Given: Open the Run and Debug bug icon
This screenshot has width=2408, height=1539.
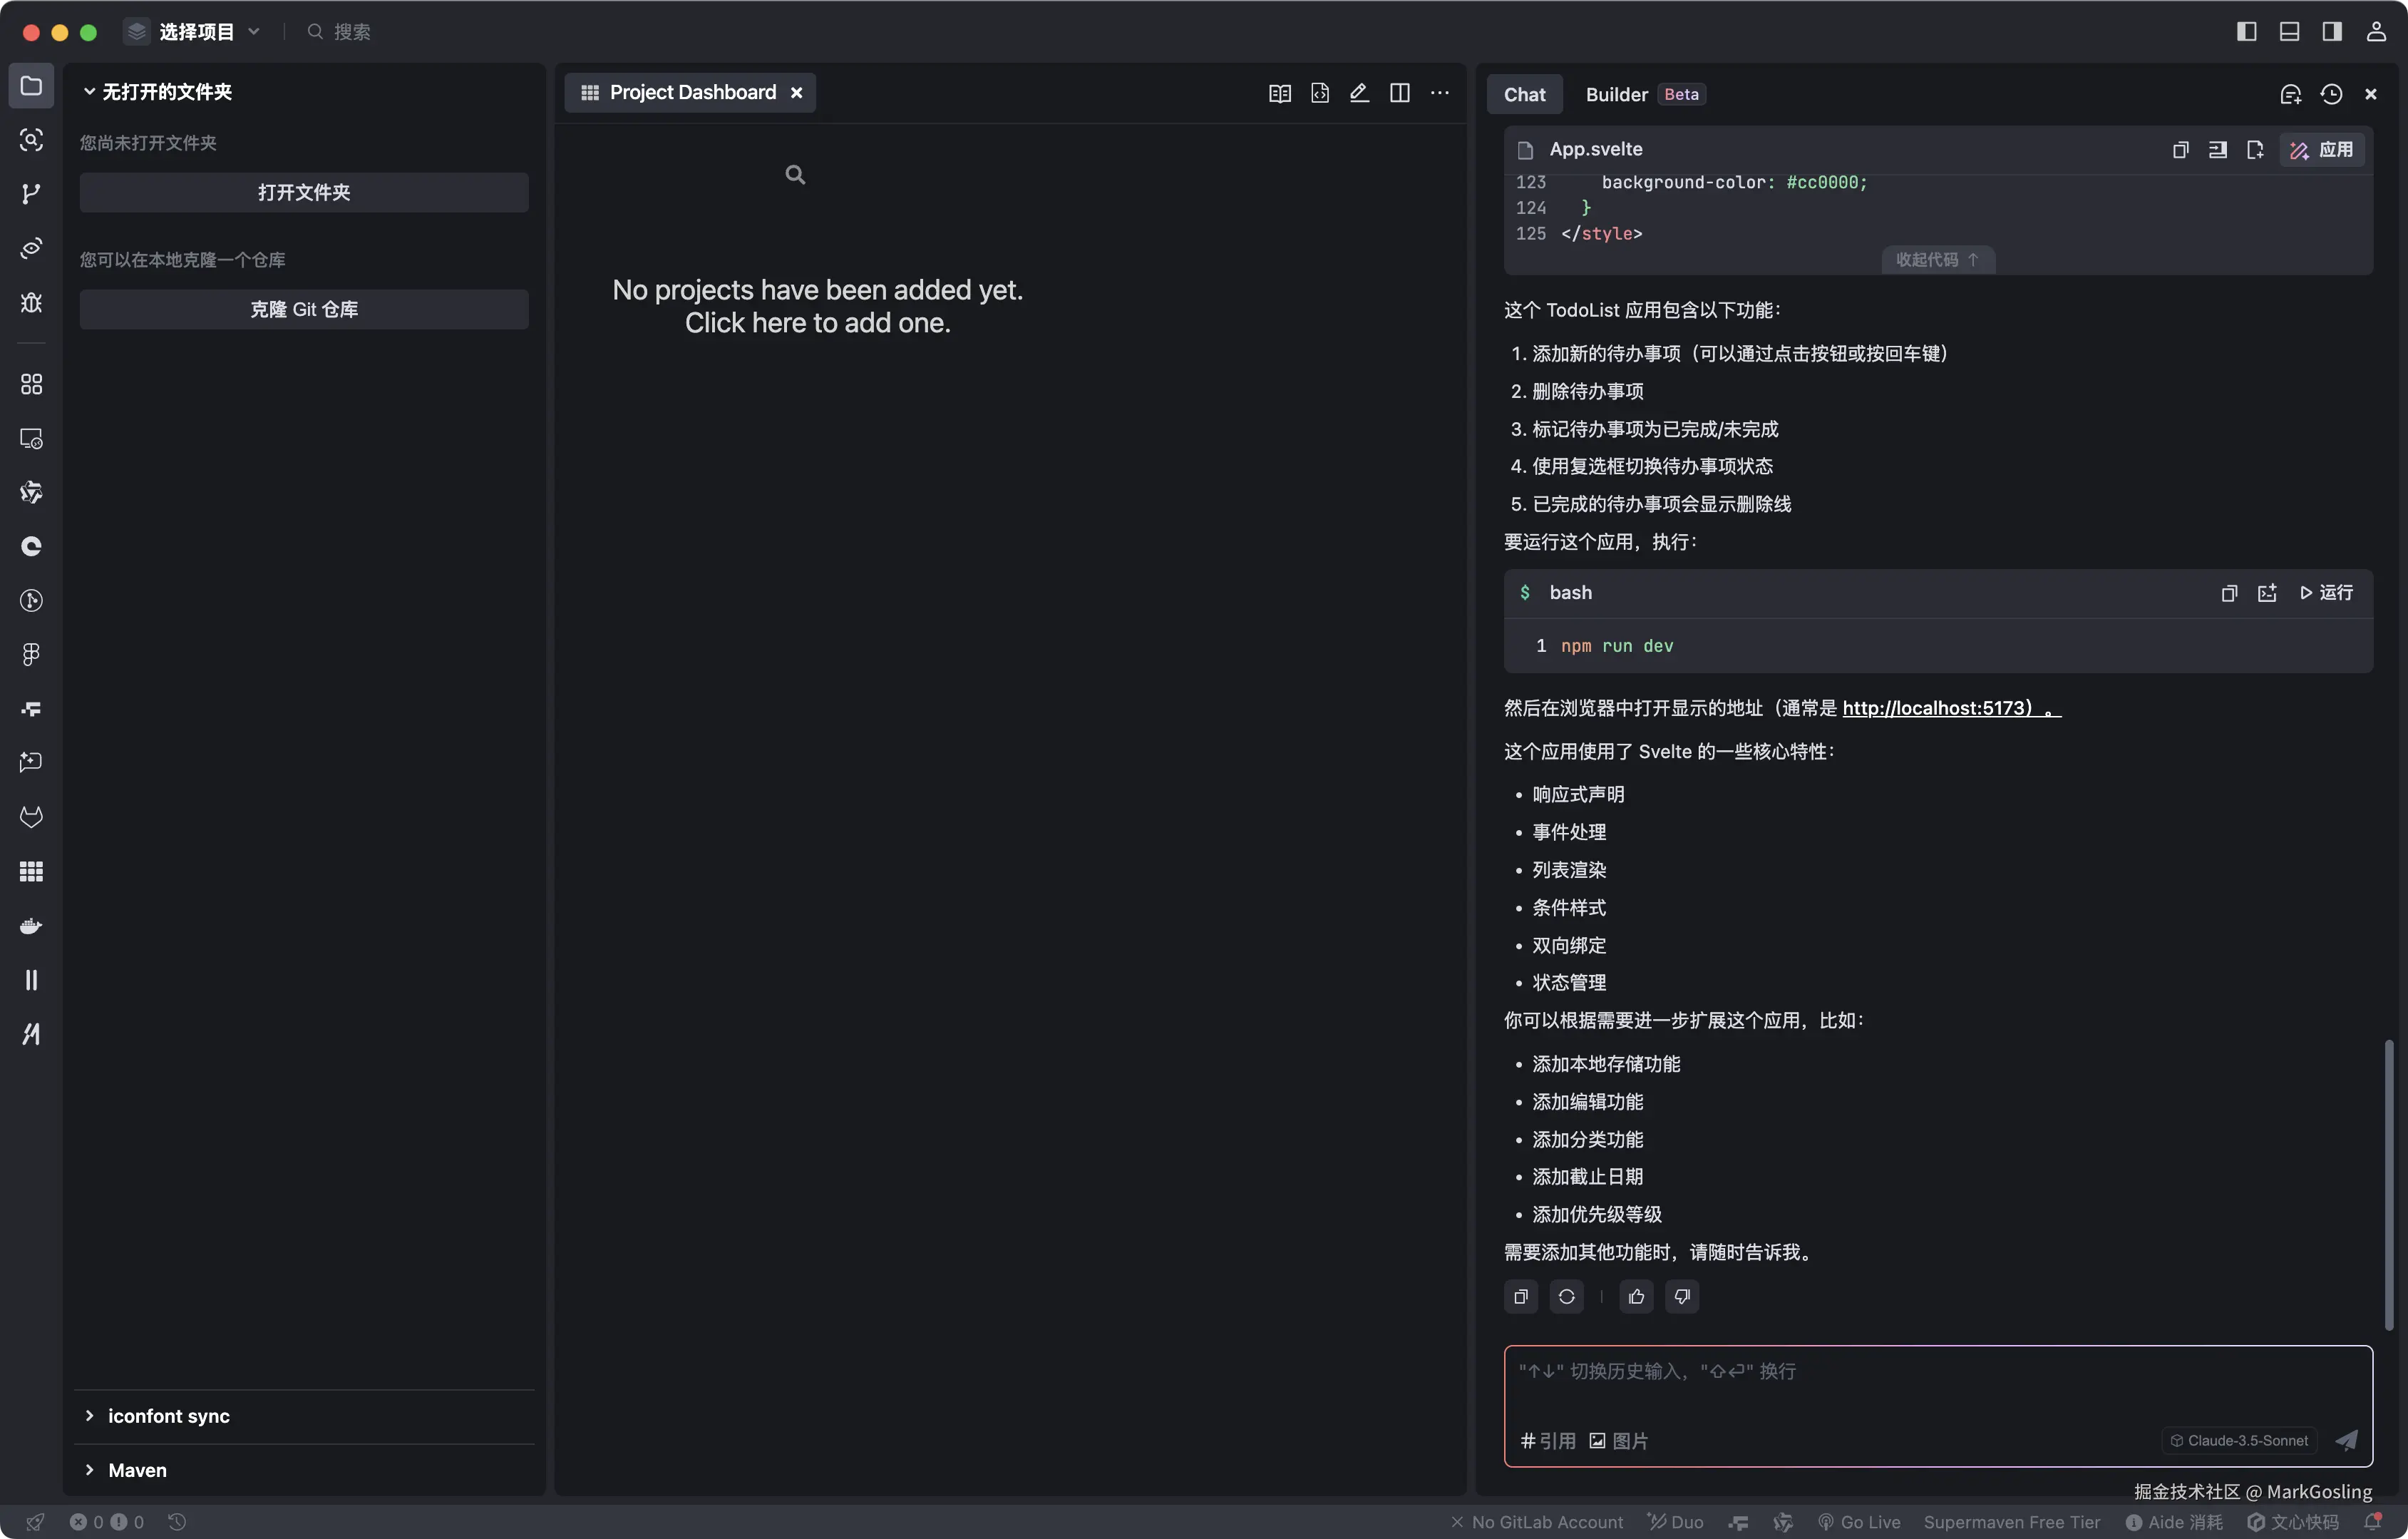Looking at the screenshot, I should (x=31, y=303).
